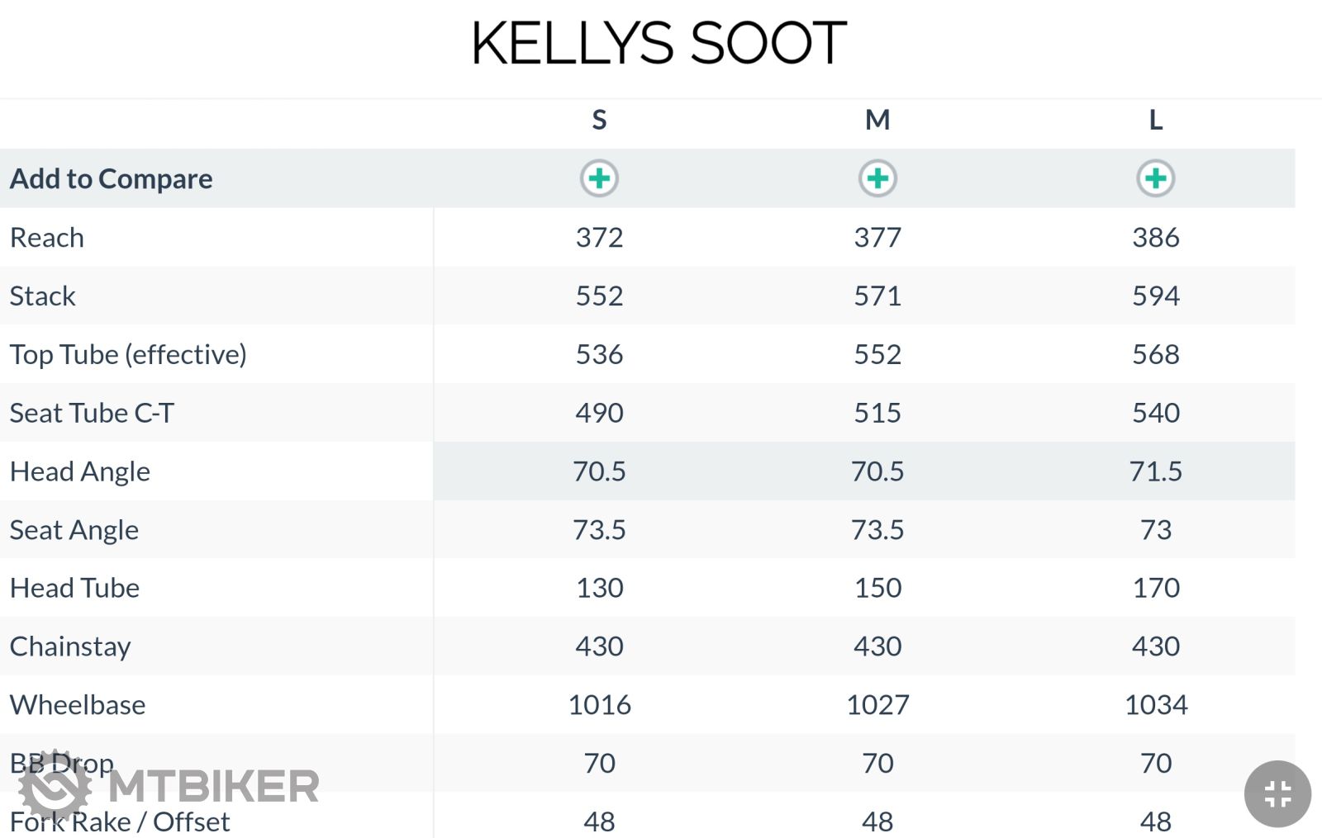Add size L to compare

coord(1155,178)
